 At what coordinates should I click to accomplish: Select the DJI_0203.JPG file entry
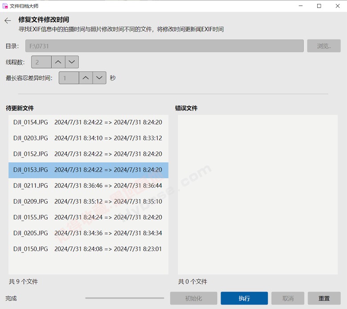[88, 138]
